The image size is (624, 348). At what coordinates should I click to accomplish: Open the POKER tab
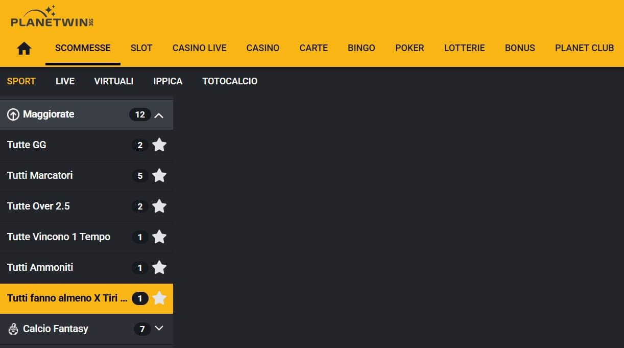410,48
